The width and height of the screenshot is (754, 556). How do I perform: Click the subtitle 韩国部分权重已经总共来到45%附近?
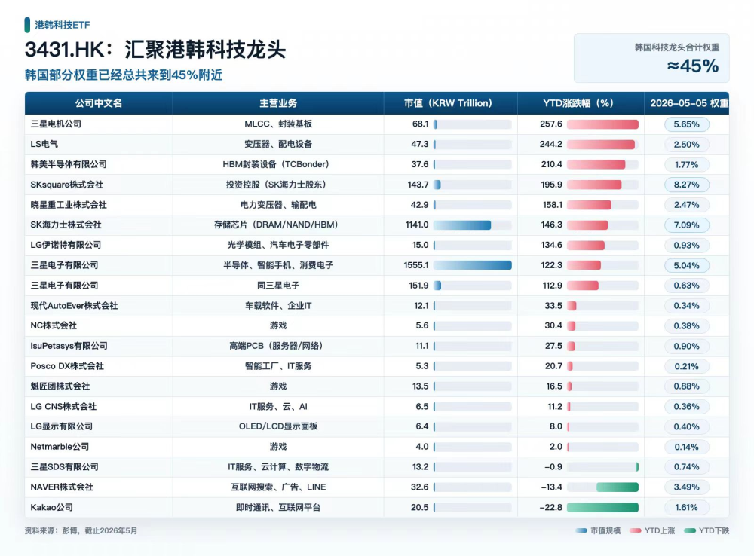124,75
